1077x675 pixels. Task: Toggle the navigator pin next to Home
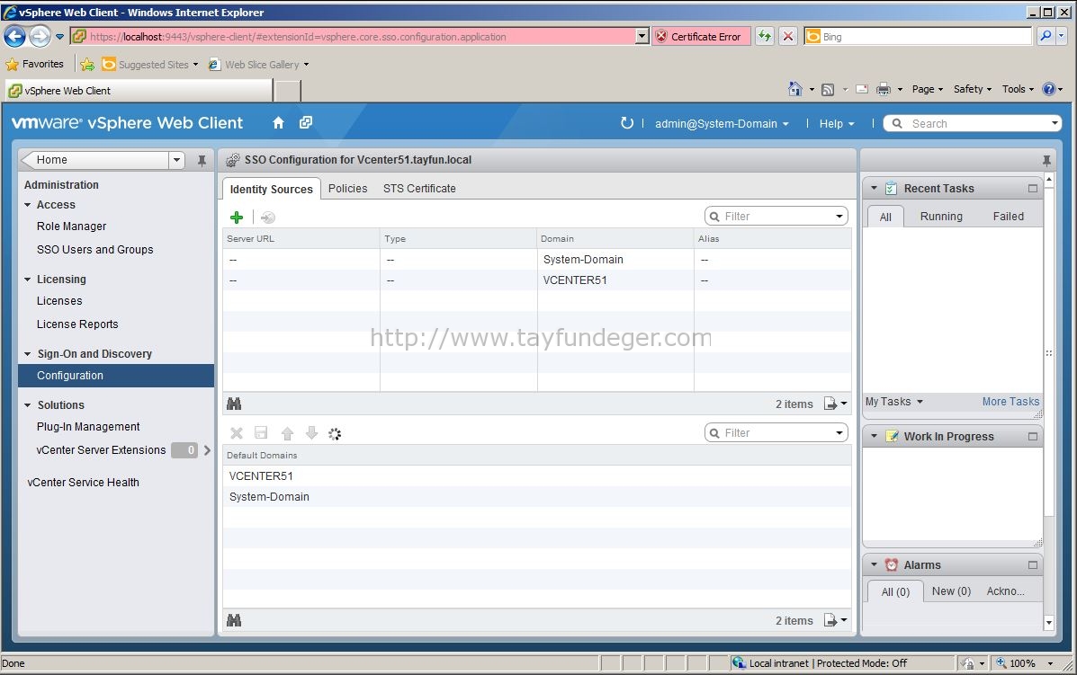[x=202, y=160]
